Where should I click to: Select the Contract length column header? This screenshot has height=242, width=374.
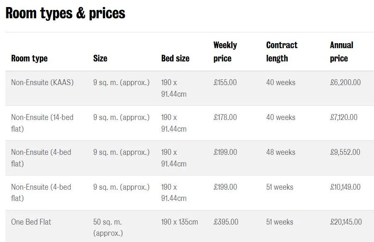pyautogui.click(x=282, y=52)
